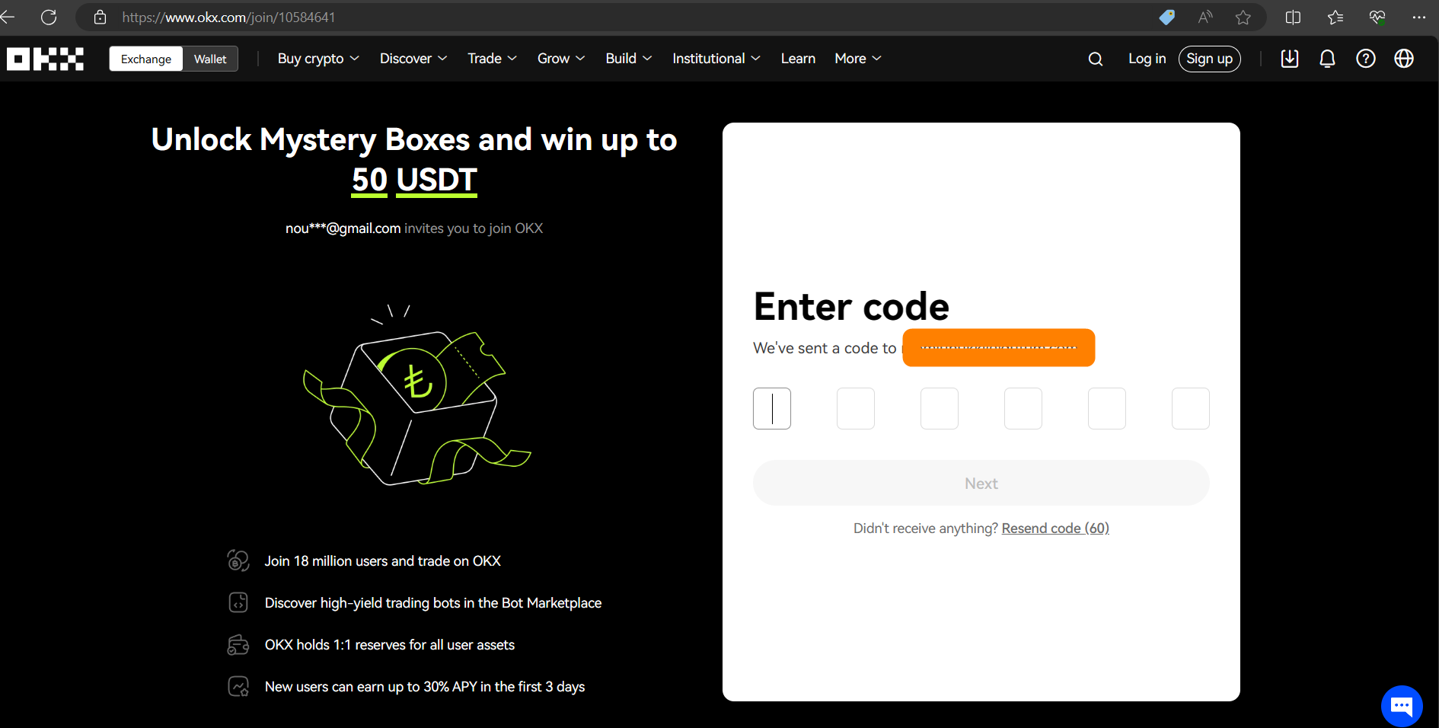Screen dimensions: 1439x728
Task: Add this page to browser favorites
Action: pyautogui.click(x=1243, y=17)
